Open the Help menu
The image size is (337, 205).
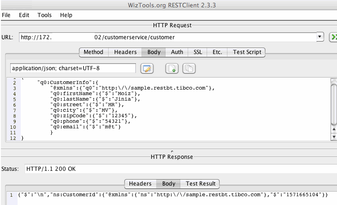(66, 15)
